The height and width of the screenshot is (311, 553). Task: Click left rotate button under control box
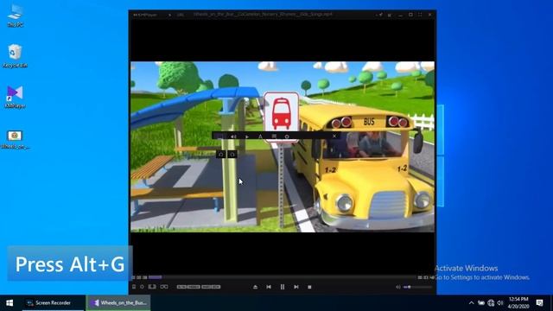(x=221, y=154)
